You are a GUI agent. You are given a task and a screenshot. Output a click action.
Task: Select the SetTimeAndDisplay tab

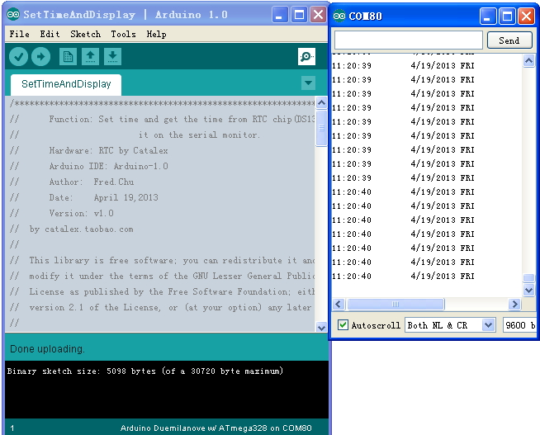click(x=65, y=84)
